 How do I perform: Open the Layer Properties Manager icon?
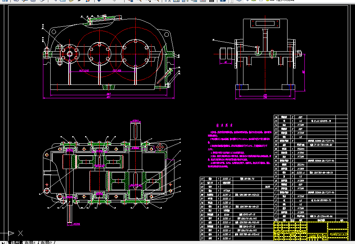coord(240,1)
